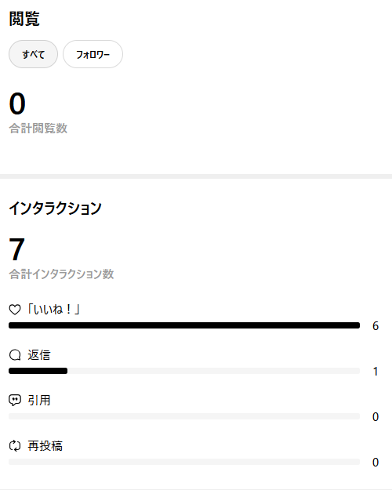Click the 閲覧 section heading
The width and height of the screenshot is (392, 490).
[24, 19]
